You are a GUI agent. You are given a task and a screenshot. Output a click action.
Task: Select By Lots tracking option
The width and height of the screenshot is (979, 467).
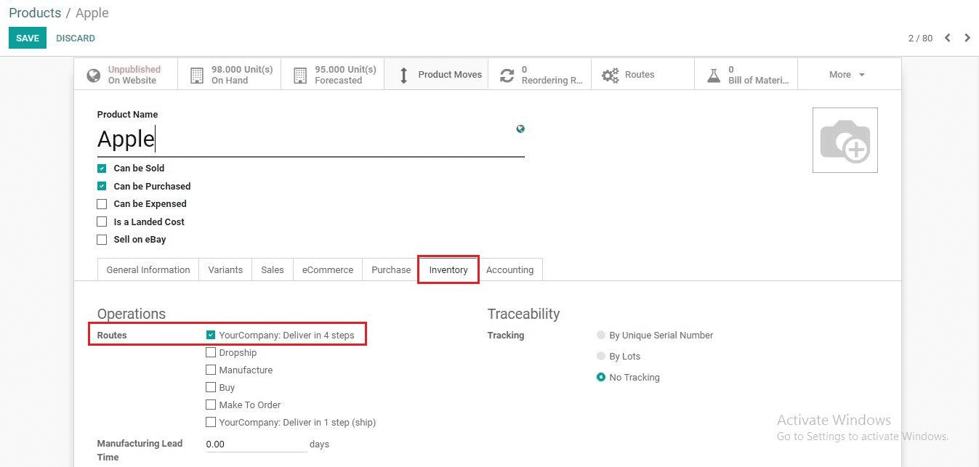(601, 356)
